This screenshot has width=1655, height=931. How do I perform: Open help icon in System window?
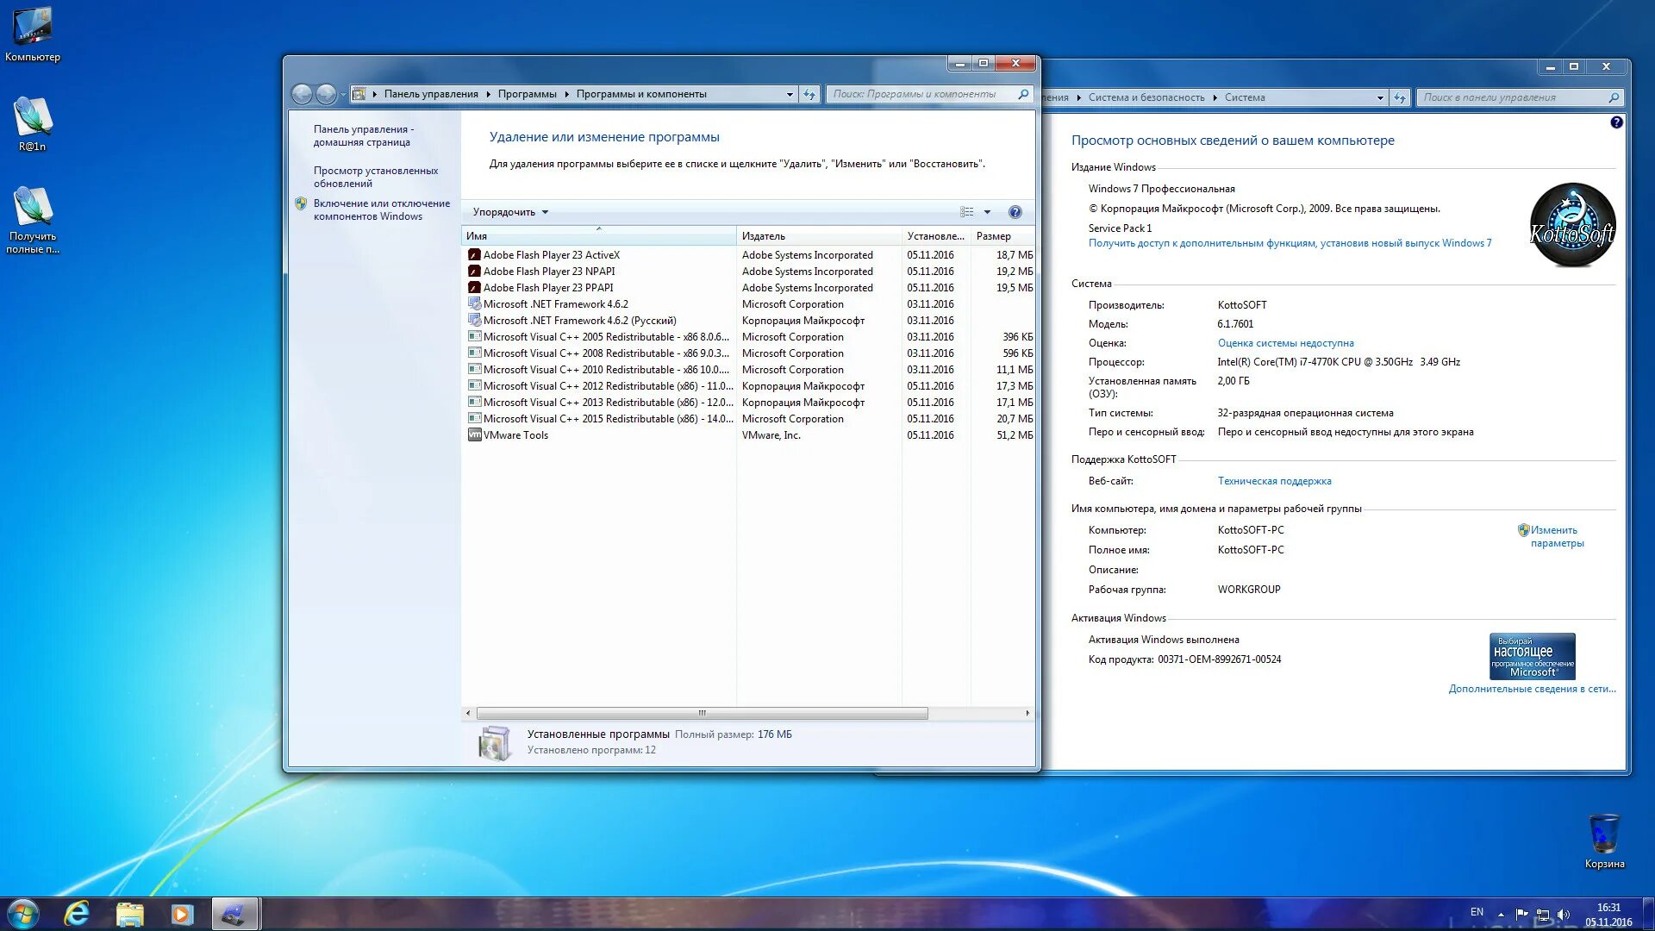(x=1616, y=122)
